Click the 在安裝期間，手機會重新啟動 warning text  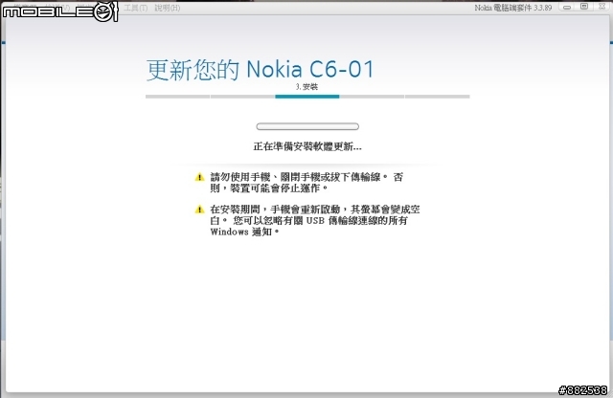pos(315,221)
